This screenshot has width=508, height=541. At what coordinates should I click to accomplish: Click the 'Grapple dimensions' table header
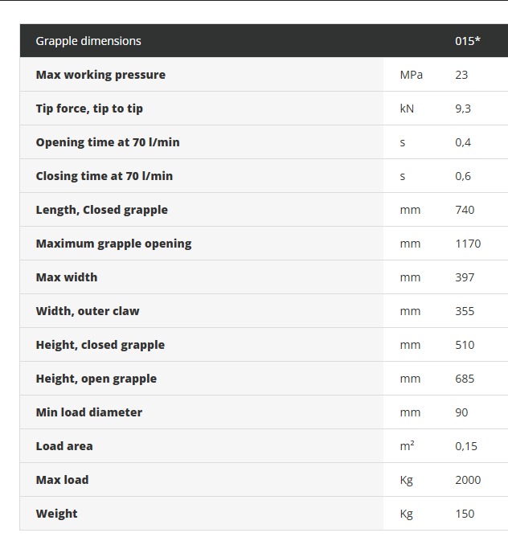[88, 41]
